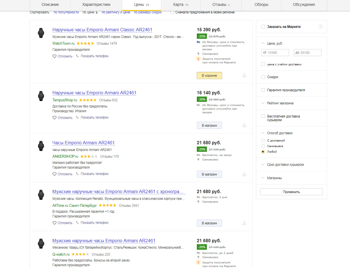Select the С доставкой radio option
The image size is (350, 269).
pos(263,141)
